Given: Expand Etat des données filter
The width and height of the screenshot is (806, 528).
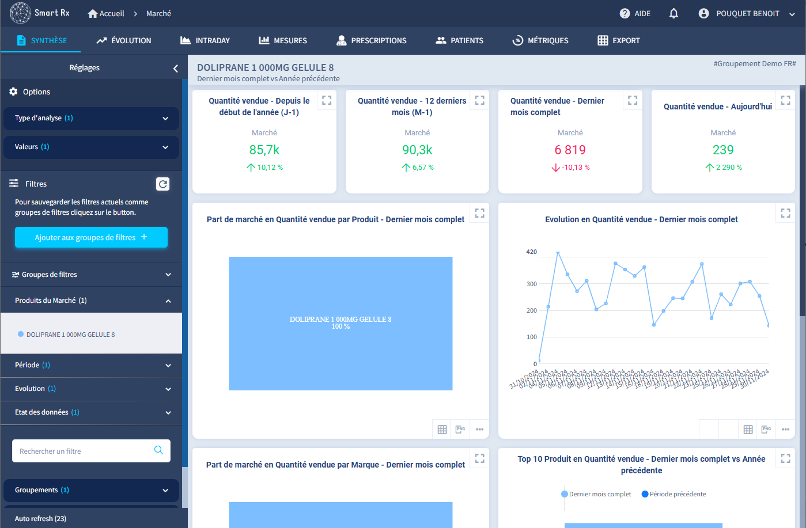Looking at the screenshot, I should tap(91, 412).
